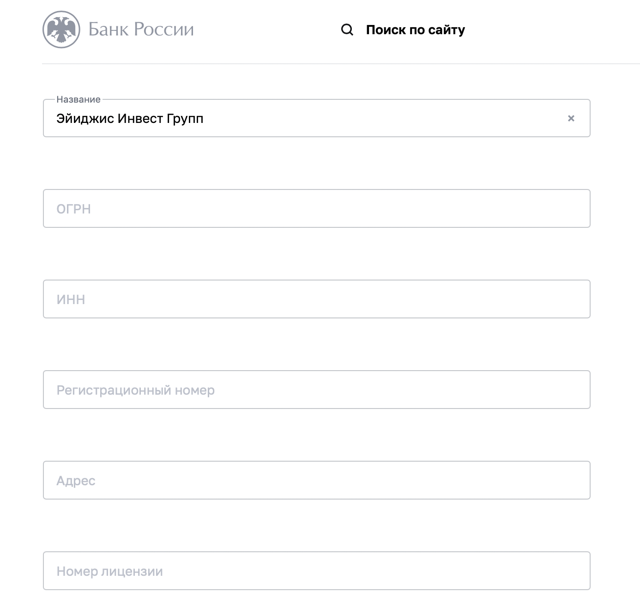This screenshot has width=640, height=610.
Task: Click the Банк России wordmark
Action: point(141,29)
